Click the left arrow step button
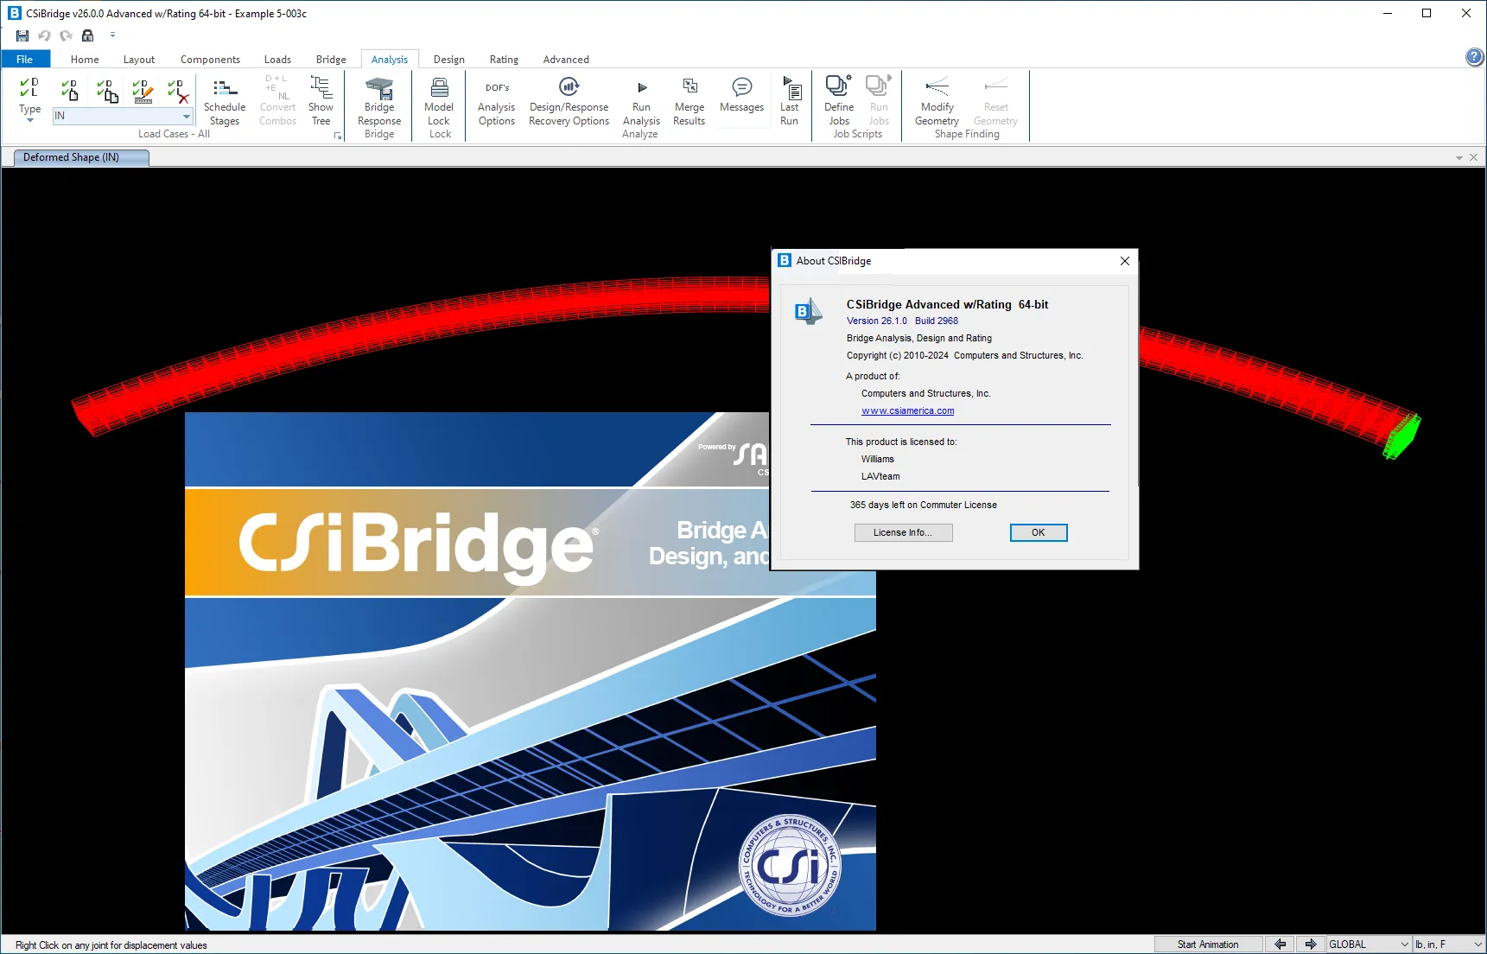This screenshot has height=954, width=1487. (1280, 944)
